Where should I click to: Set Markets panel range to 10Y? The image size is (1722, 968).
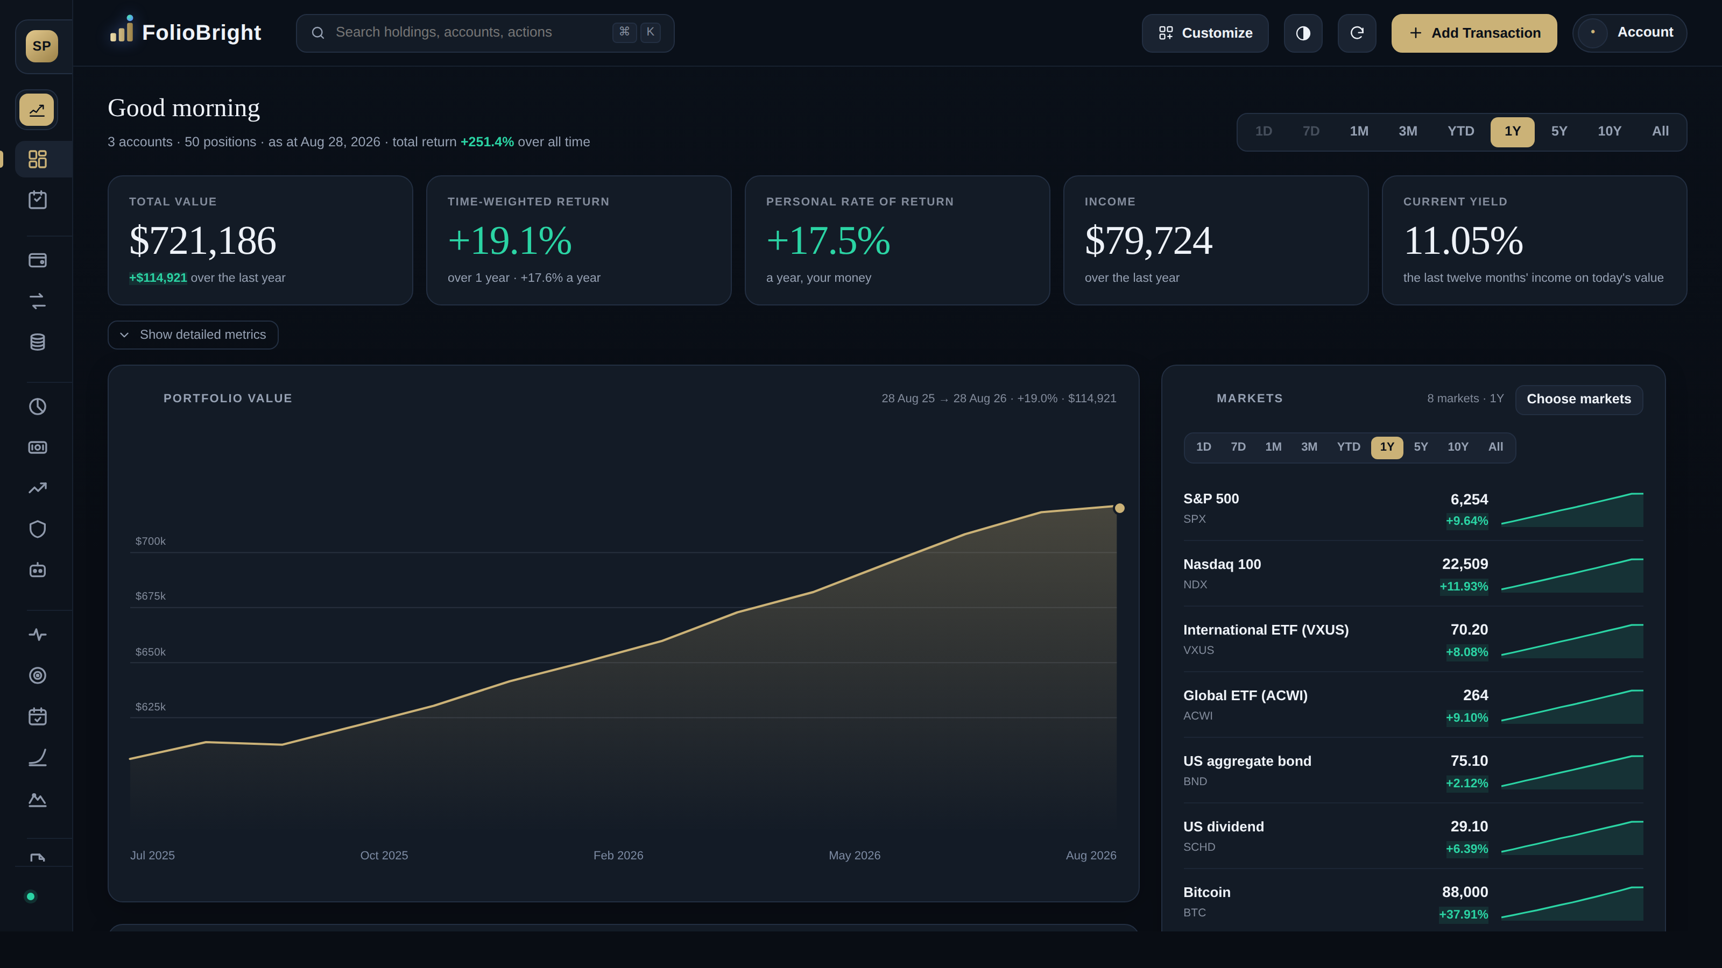pos(1458,447)
